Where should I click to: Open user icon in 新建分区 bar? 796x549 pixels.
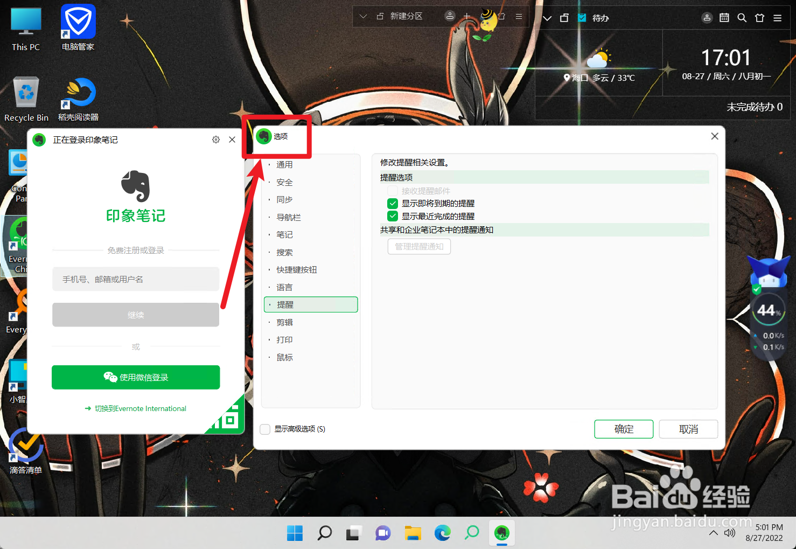tap(450, 16)
